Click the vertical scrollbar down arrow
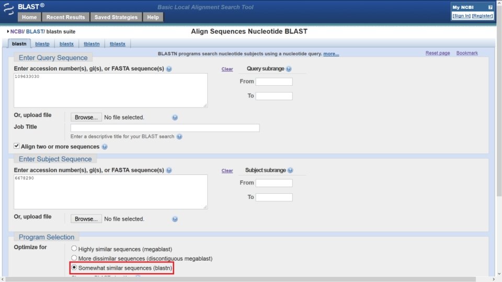This screenshot has height=282, width=502. point(499,274)
